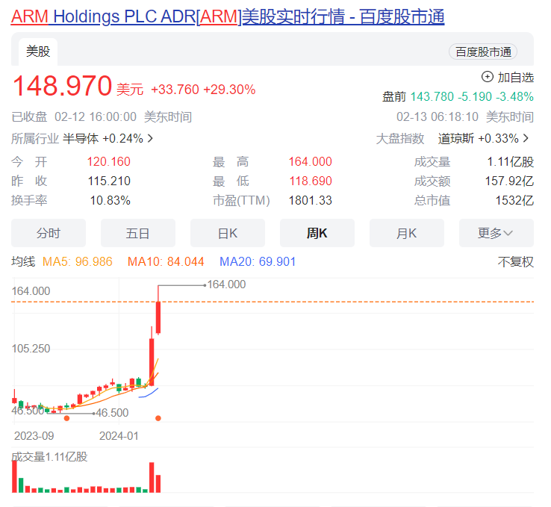The width and height of the screenshot is (551, 507).
Task: Click the 成交额 value 157.92亿
Action: click(509, 181)
